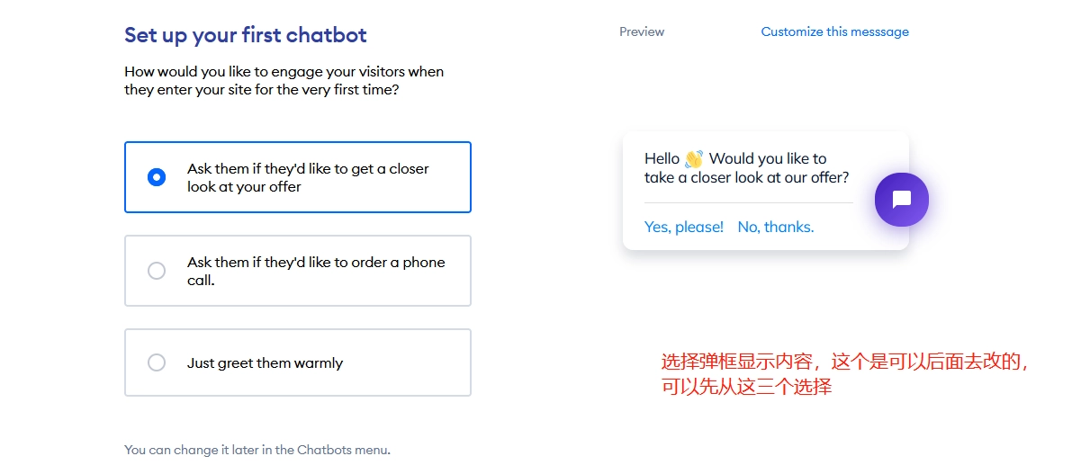Select the closer look offer radio button

pyautogui.click(x=157, y=177)
